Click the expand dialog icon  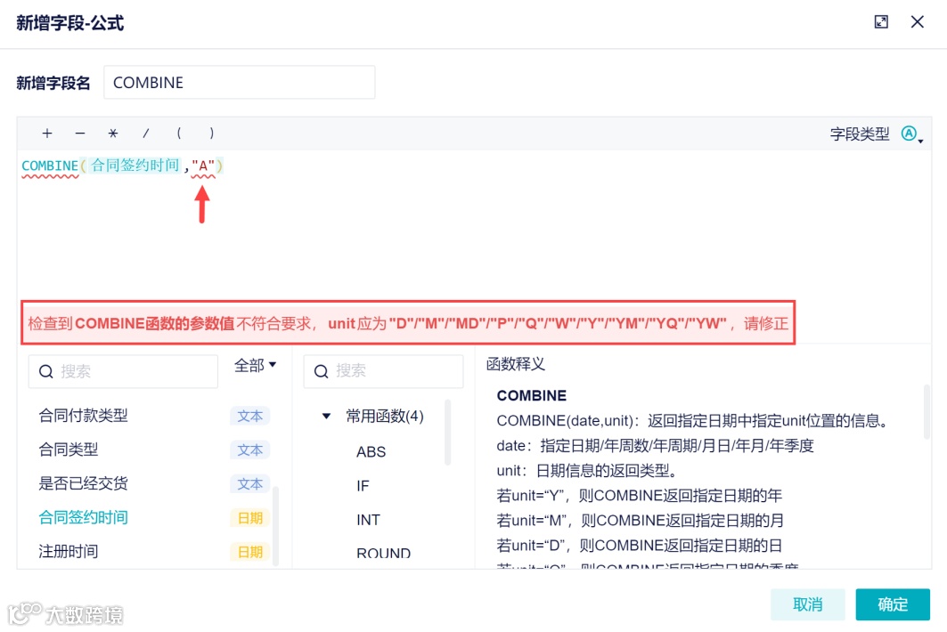tap(881, 21)
